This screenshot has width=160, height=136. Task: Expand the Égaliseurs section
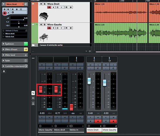(x=4, y=44)
